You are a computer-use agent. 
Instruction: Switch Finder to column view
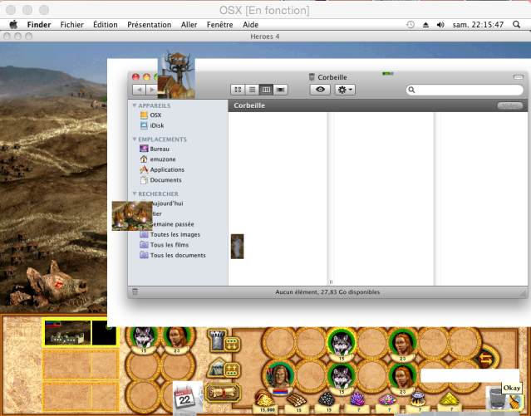266,90
